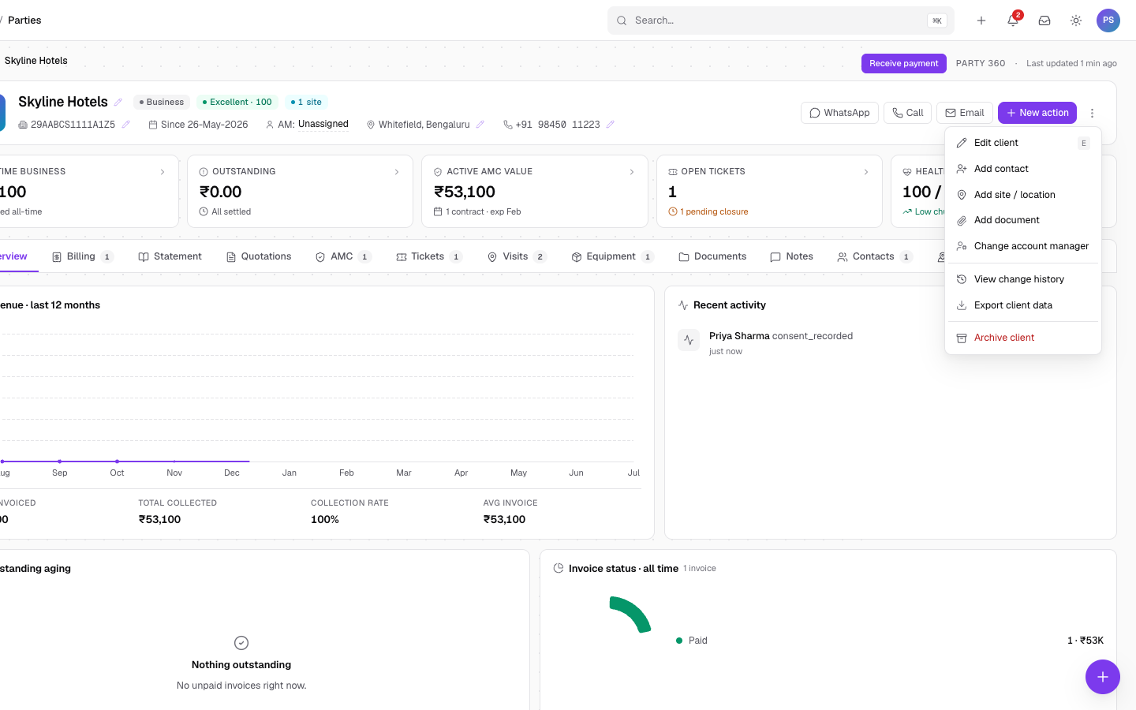The height and width of the screenshot is (710, 1136).
Task: Click the Email button
Action: click(x=964, y=113)
